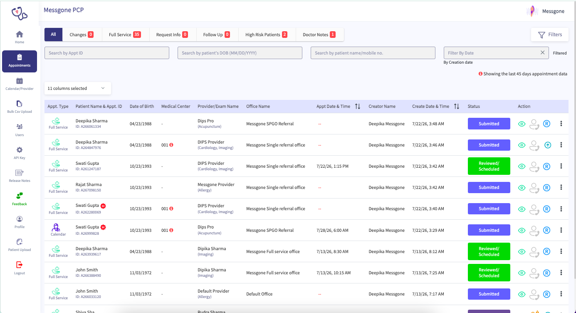Screen dimensions: 576x313
Task: Show High Risk Patients tab
Action: pos(267,35)
